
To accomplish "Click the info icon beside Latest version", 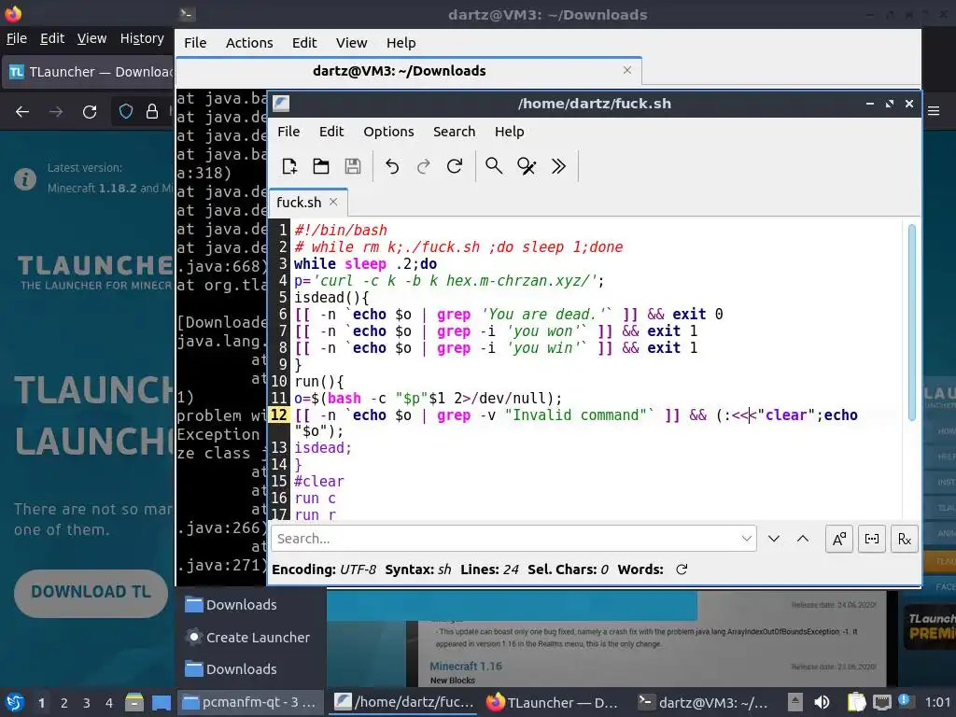I will coord(25,179).
